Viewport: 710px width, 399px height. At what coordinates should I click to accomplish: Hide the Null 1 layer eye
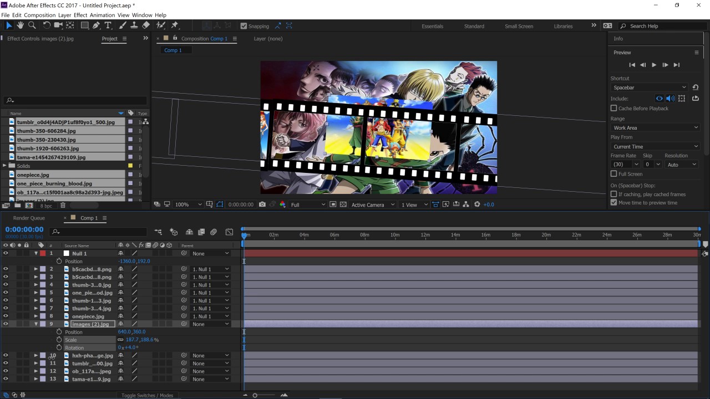pos(6,253)
